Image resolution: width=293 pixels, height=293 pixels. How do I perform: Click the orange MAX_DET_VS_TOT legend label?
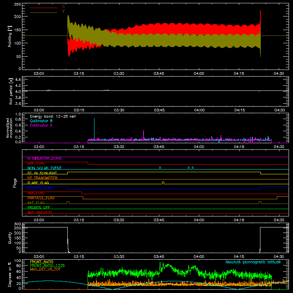pyautogui.click(x=45, y=269)
